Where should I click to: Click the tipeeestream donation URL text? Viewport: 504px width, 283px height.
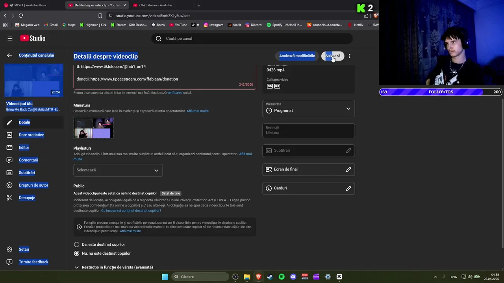click(x=134, y=79)
